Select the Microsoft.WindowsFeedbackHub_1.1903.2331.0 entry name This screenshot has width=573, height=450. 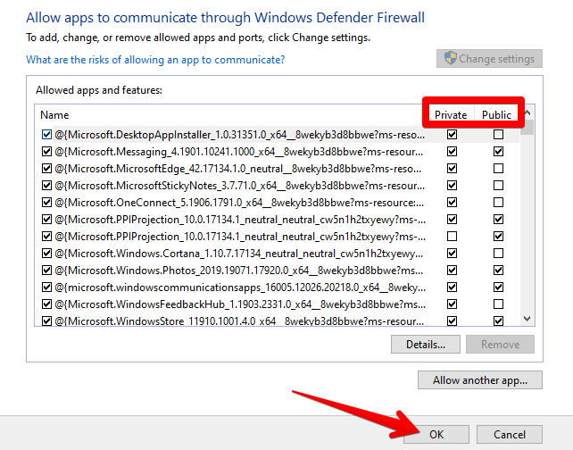coord(240,304)
